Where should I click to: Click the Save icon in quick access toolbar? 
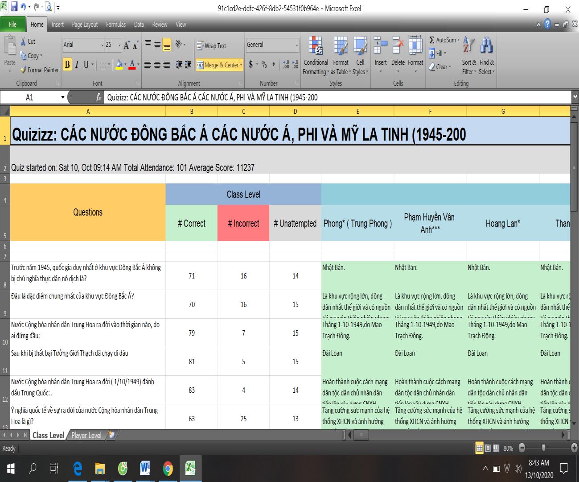[14, 8]
